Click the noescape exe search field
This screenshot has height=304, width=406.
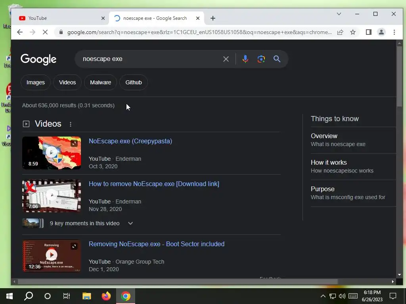click(150, 59)
